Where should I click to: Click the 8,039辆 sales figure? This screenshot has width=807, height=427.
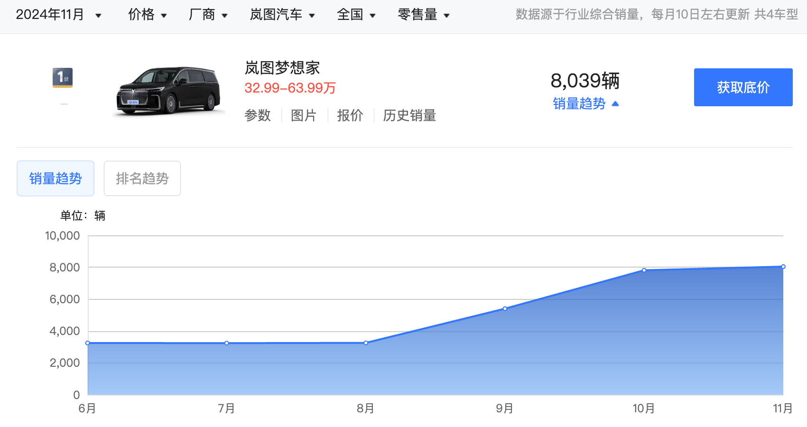(585, 81)
